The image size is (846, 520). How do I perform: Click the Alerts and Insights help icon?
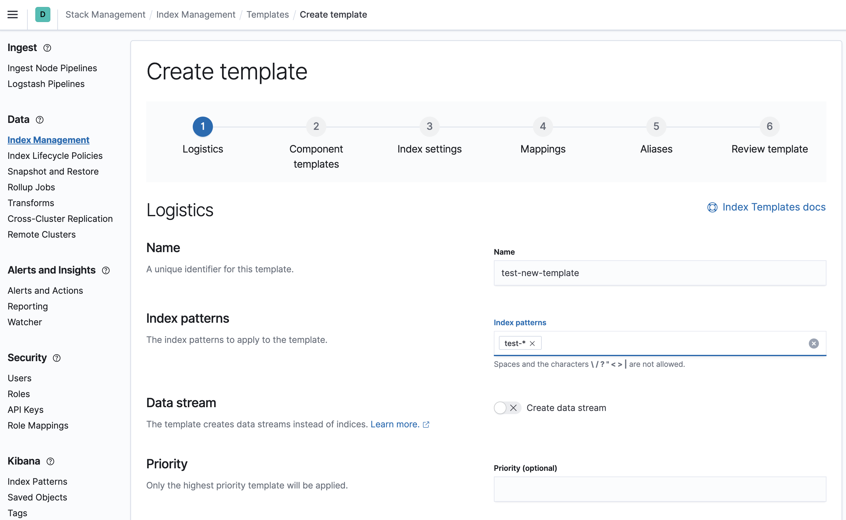pyautogui.click(x=106, y=271)
